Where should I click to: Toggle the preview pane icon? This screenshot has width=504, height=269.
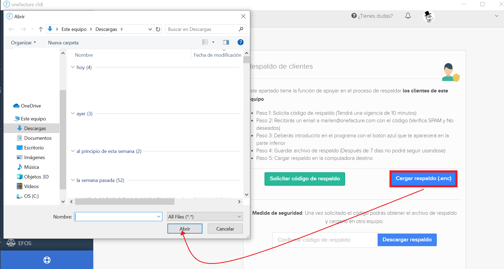tap(226, 42)
